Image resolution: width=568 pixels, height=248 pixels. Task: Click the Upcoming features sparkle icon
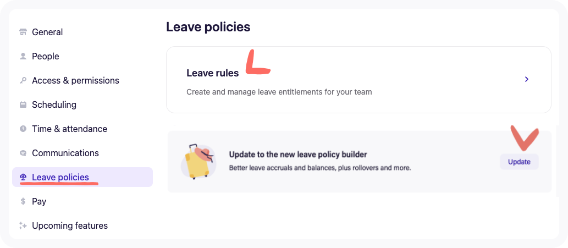23,225
